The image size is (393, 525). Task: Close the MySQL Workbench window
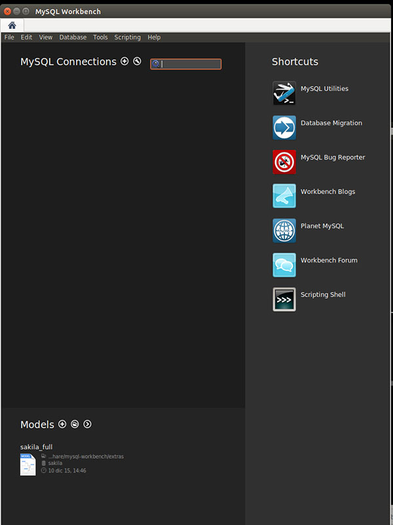pyautogui.click(x=7, y=11)
